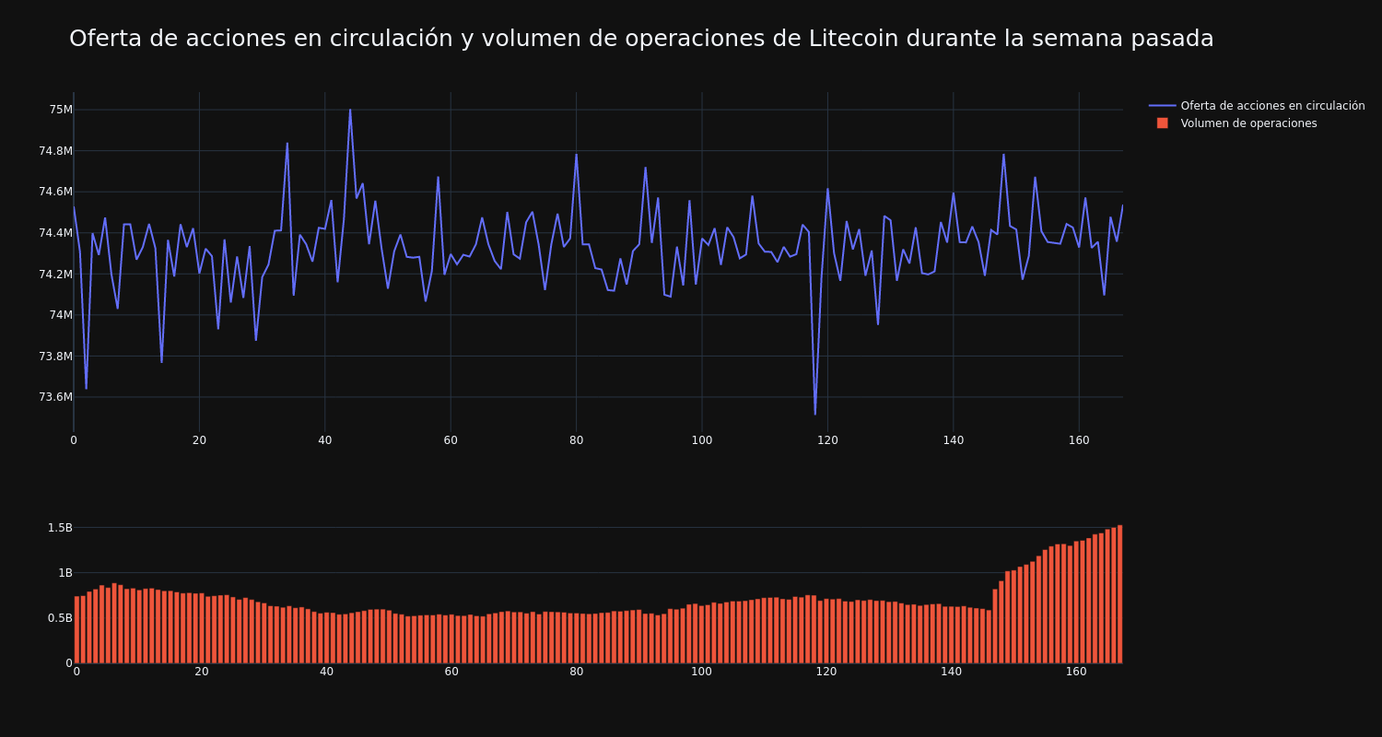Click x-axis label '120' under bar chart
Image resolution: width=1382 pixels, height=737 pixels.
[826, 672]
